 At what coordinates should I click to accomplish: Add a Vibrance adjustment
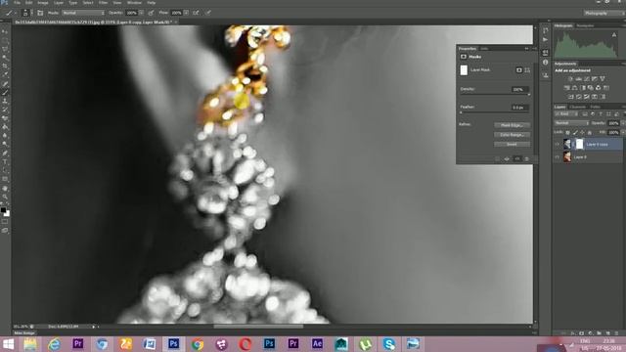603,79
